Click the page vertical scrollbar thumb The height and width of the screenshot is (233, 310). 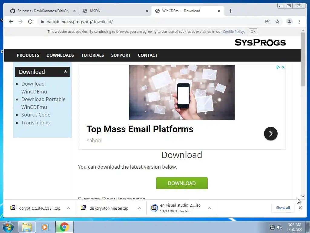point(303,59)
